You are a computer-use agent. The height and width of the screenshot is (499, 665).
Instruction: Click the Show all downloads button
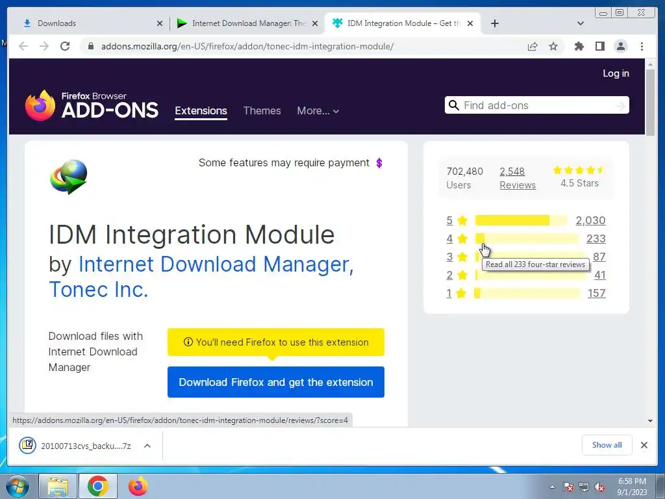(607, 444)
